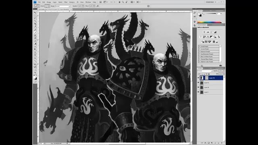Open the File menu
Image resolution: width=258 pixels, height=145 pixels.
pos(40,2)
